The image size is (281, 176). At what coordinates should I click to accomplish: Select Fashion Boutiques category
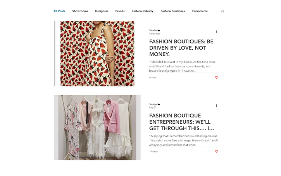coord(172,11)
